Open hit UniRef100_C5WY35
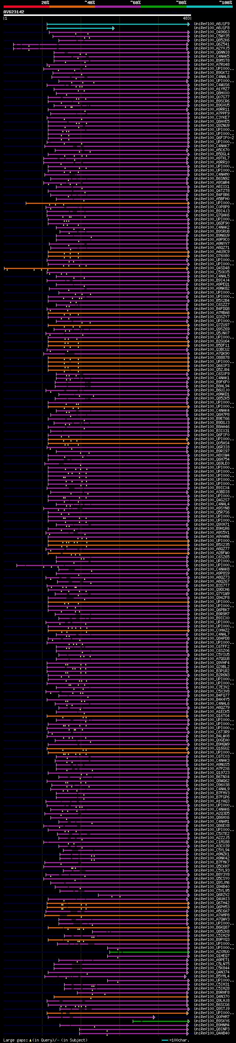The image size is (236, 1043). tap(212, 36)
